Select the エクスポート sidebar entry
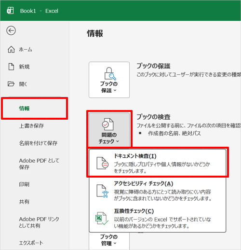The image size is (241, 250). tap(31, 243)
